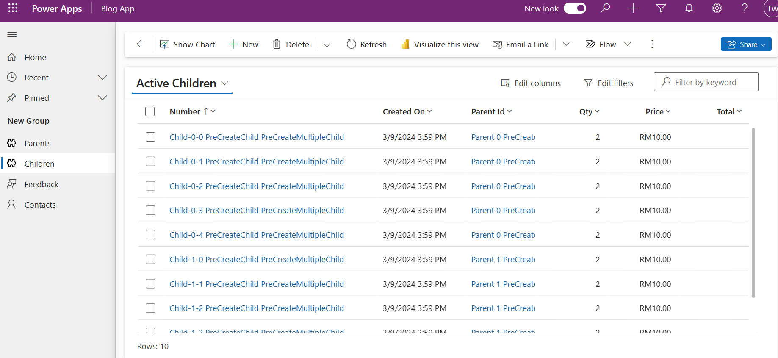
Task: Click the Email a Link envelope icon
Action: tap(497, 44)
